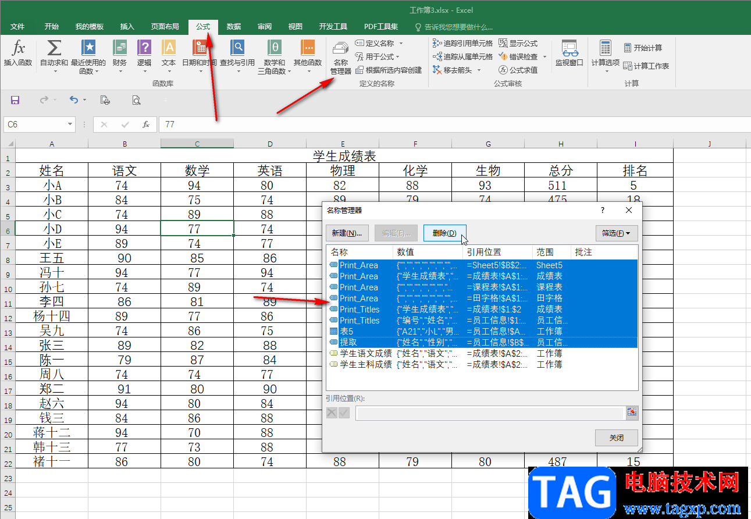Click Trace Dependents (追踪从属单元格)
Viewport: 751px width, 519px height.
[x=463, y=56]
